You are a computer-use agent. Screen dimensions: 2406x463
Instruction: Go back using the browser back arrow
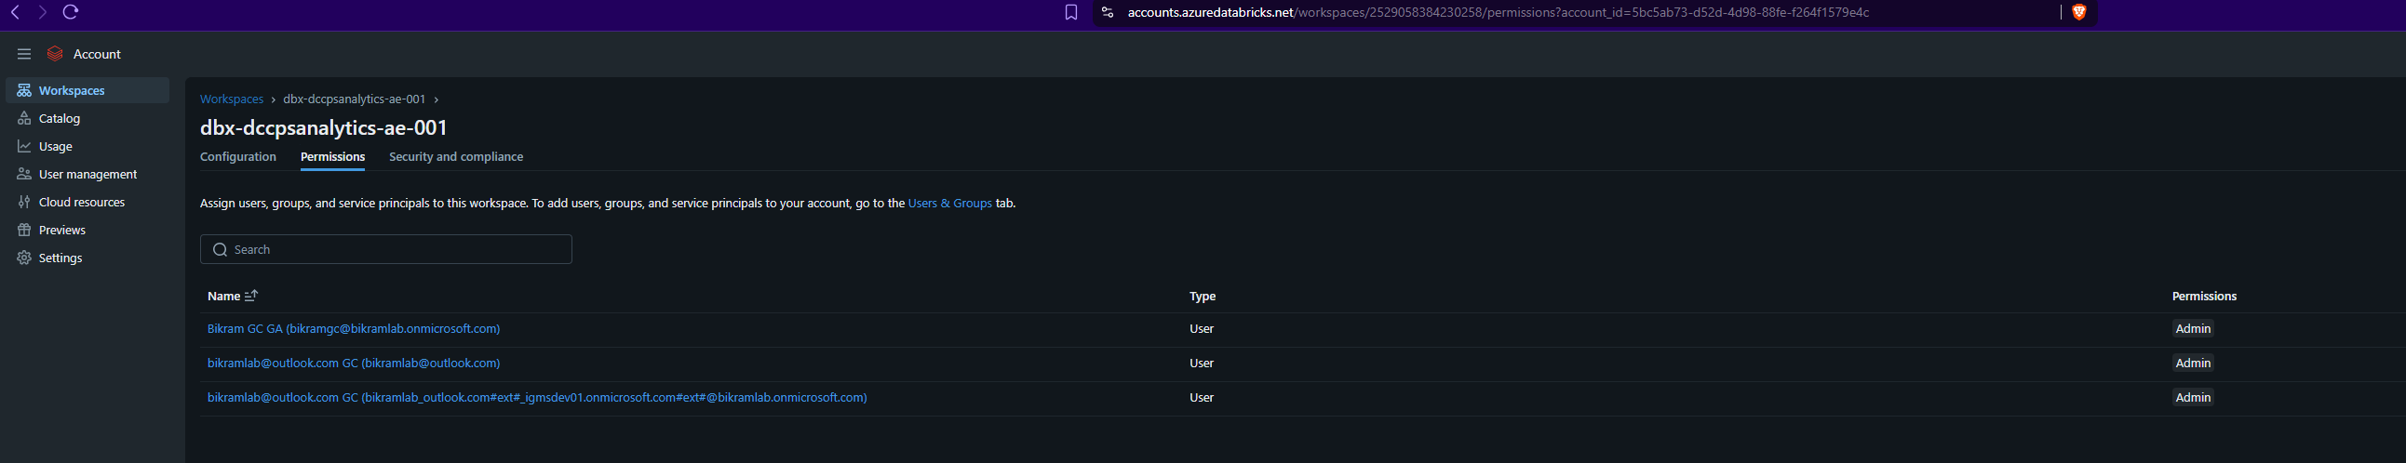[15, 12]
